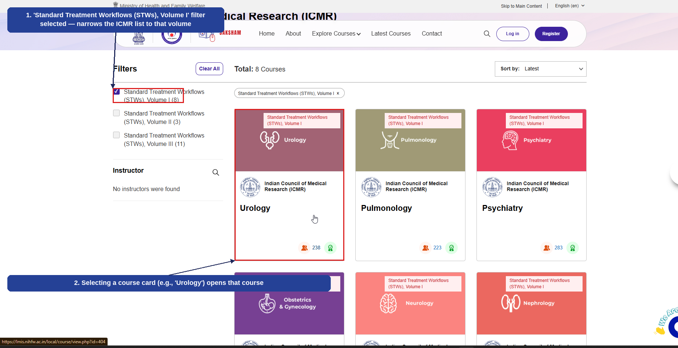Remove the STWs Volume I filter chip
This screenshot has width=678, height=348.
coord(338,94)
